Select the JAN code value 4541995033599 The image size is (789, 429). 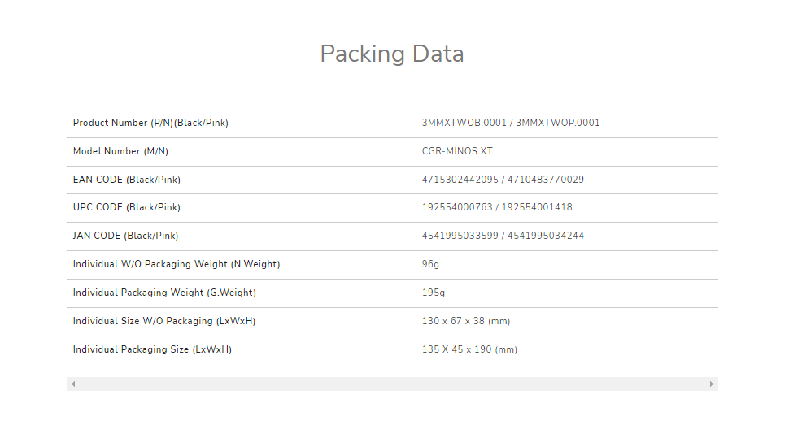tap(460, 236)
